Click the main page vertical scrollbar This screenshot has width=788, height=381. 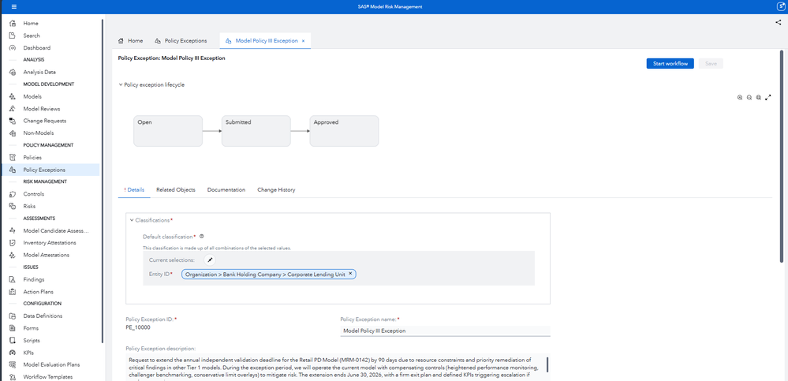tap(781, 156)
